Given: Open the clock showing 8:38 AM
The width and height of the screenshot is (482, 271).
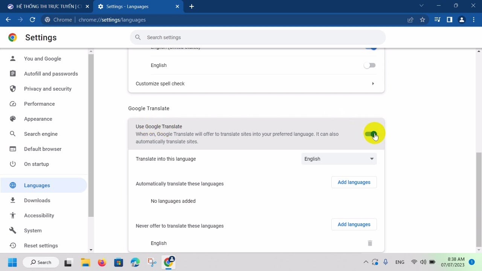Looking at the screenshot, I should (x=453, y=262).
